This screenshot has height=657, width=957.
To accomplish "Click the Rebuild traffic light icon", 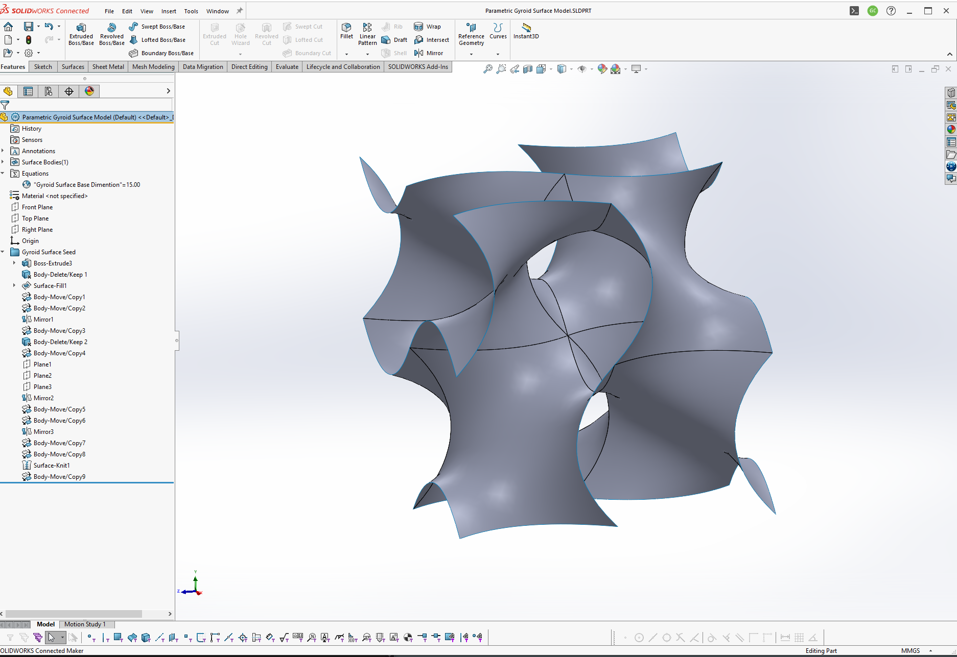I will tap(29, 40).
